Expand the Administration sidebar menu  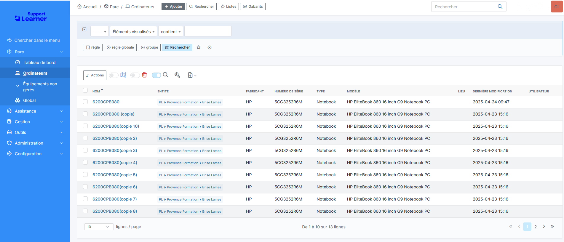coord(35,143)
